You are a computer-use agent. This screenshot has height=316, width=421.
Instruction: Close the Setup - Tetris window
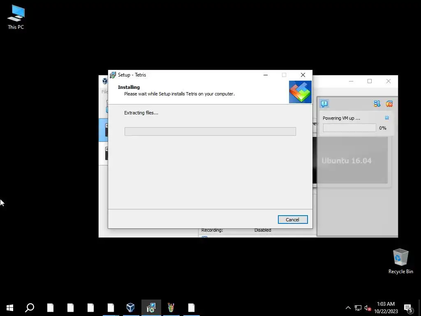coord(303,75)
